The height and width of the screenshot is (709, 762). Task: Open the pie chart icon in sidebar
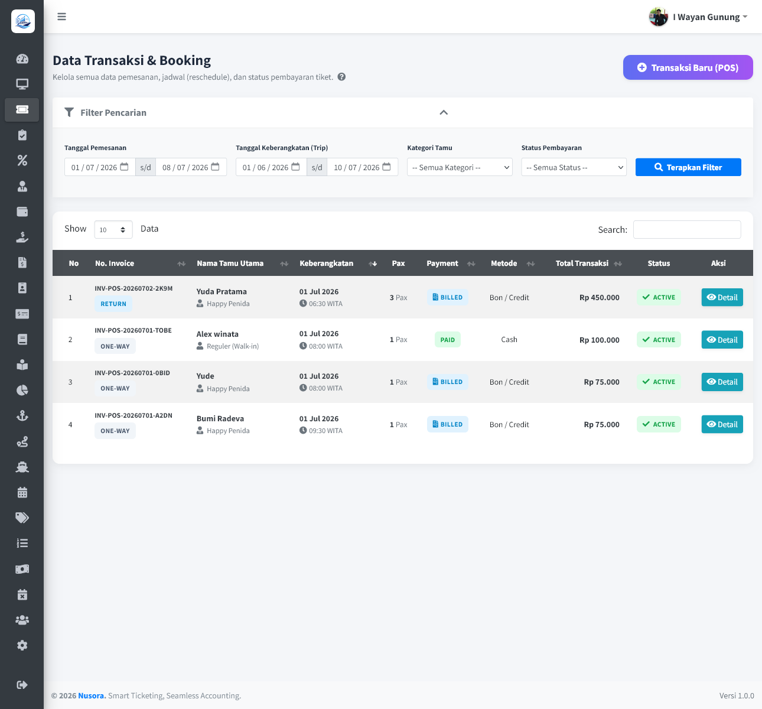point(22,390)
